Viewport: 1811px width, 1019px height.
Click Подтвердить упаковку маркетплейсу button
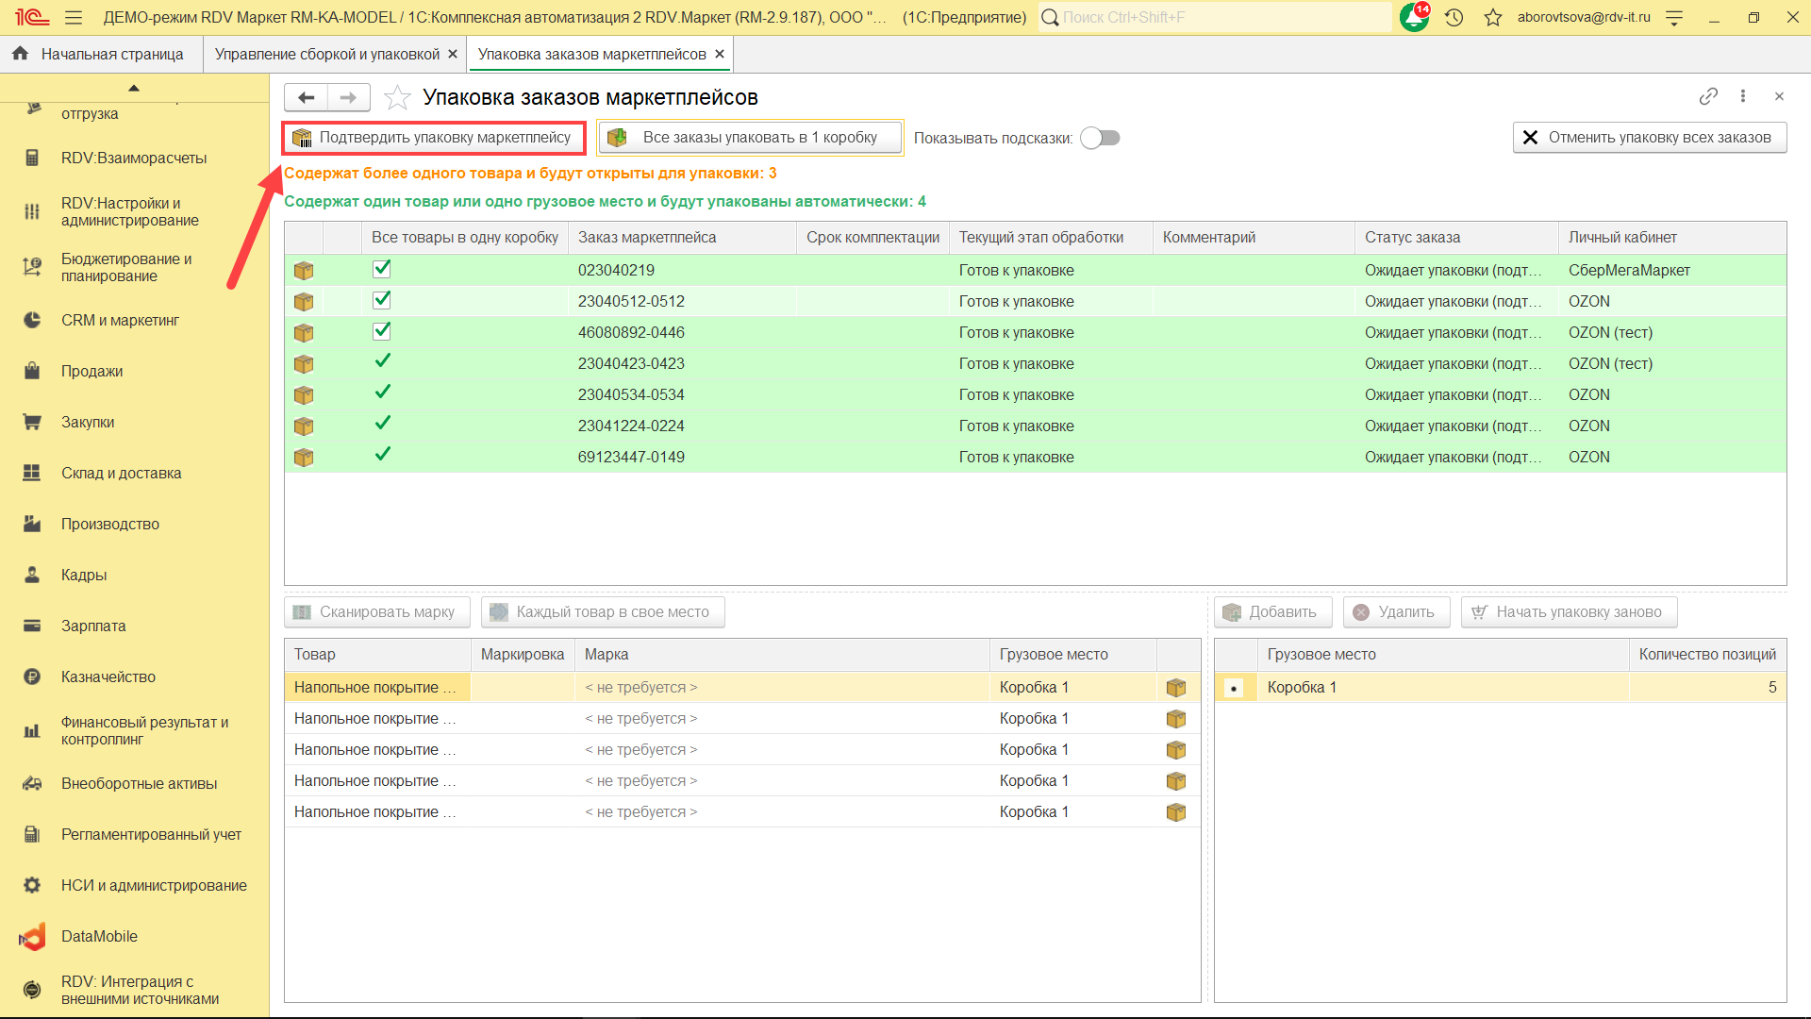pos(434,138)
